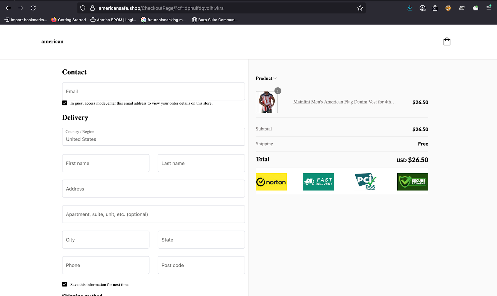
Task: Click the item quantity badge on product
Action: coord(278,91)
